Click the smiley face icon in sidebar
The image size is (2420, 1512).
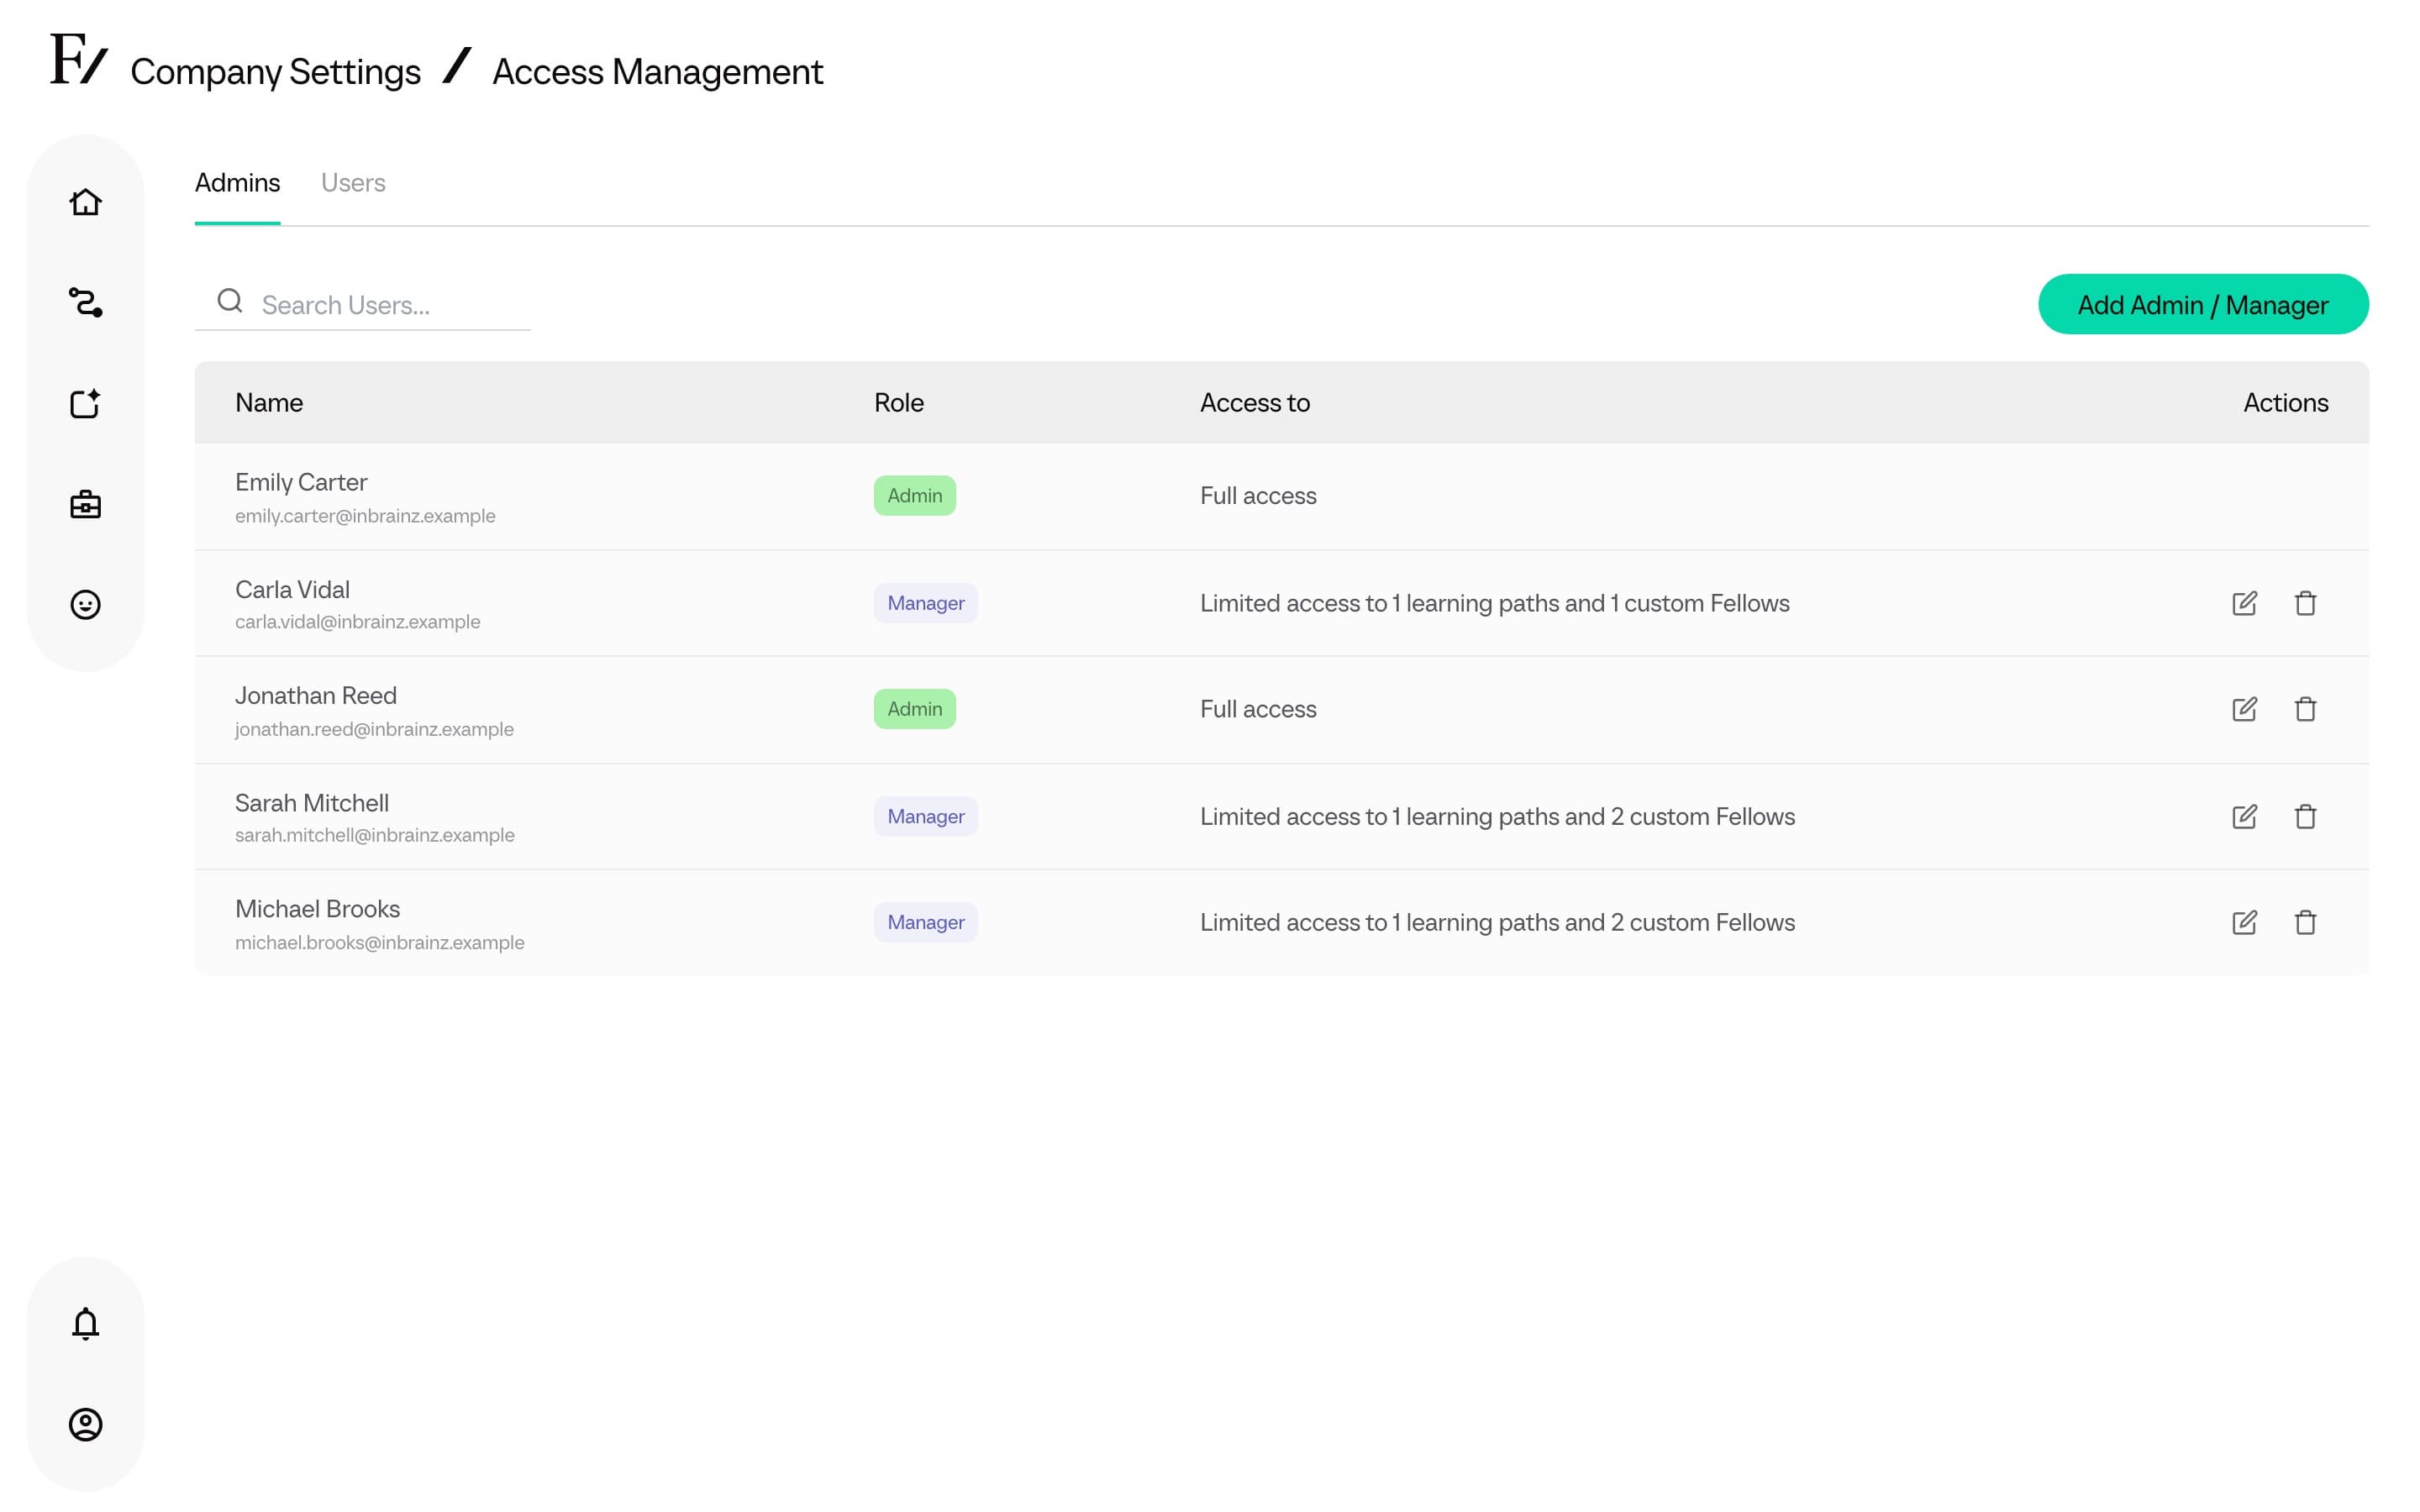(x=85, y=605)
